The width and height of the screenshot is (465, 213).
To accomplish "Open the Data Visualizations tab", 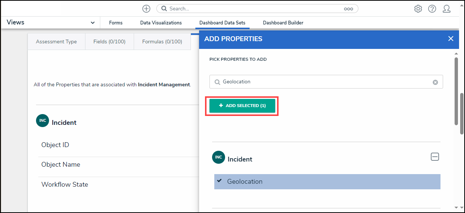I will pyautogui.click(x=161, y=23).
